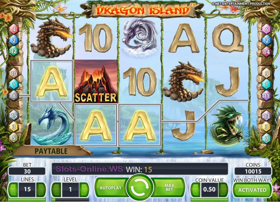Spin the reels with the circular arrows button
The width and height of the screenshot is (280, 202).
(140, 187)
